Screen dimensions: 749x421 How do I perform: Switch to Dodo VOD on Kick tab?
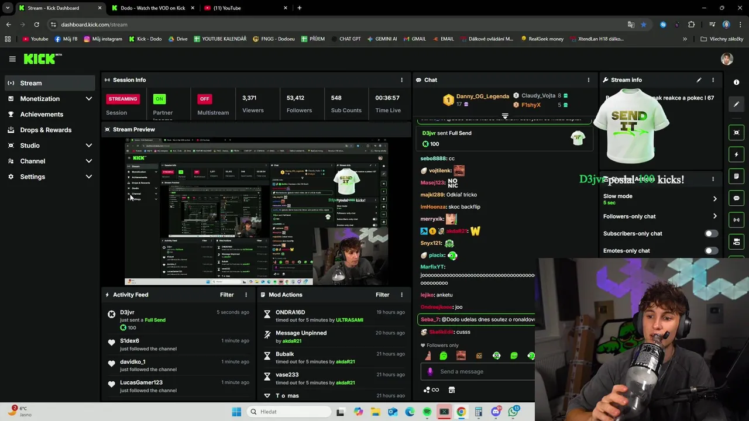[152, 8]
